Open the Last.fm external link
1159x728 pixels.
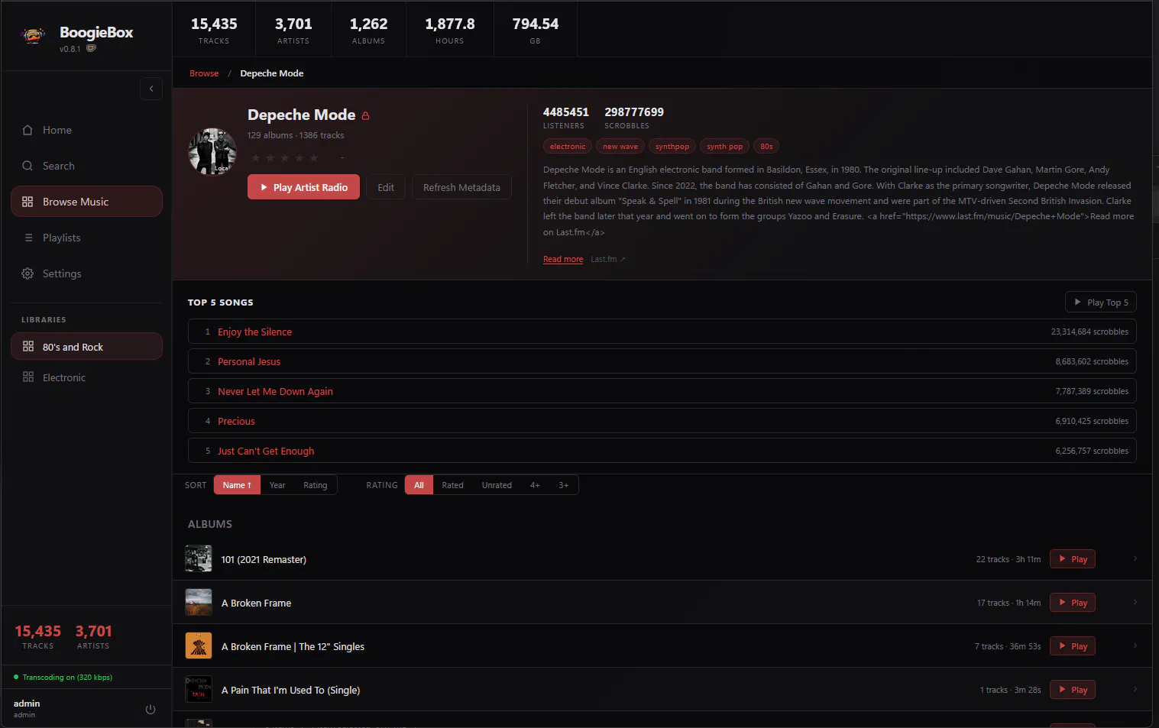608,259
